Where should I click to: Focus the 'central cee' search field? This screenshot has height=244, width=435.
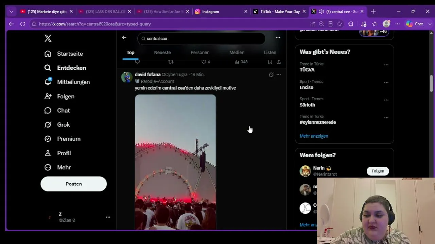[x=201, y=39]
